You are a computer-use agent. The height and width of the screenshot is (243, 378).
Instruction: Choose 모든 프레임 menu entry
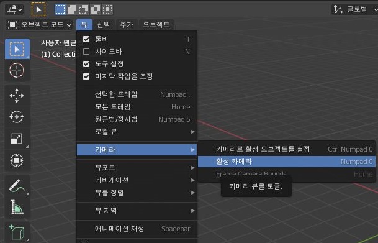pyautogui.click(x=137, y=107)
